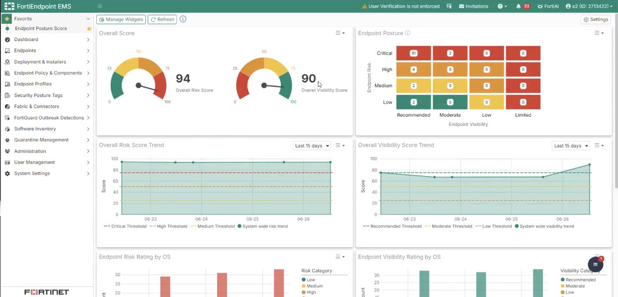Click the System Settings gear icon
The height and width of the screenshot is (297, 618).
pyautogui.click(x=7, y=174)
